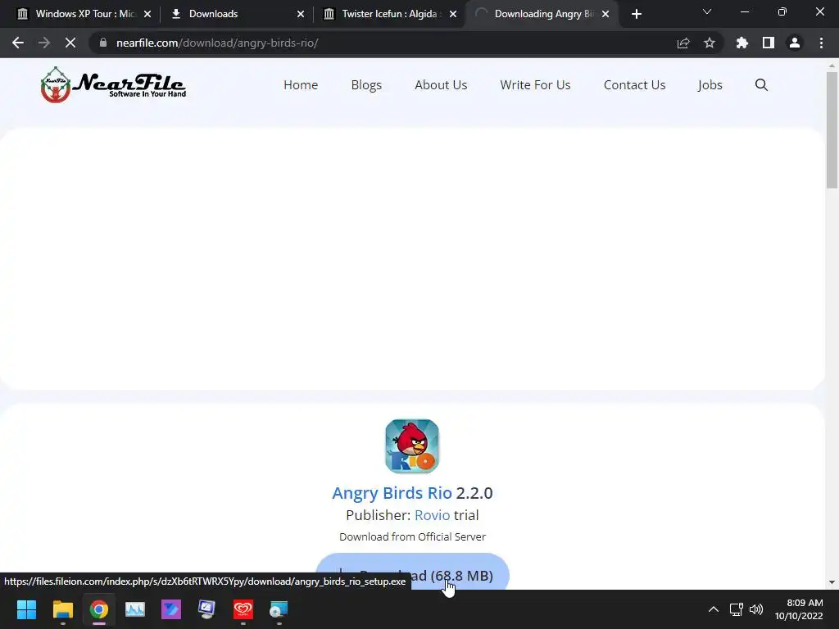The image size is (839, 629).
Task: Open the About Us page
Action: pyautogui.click(x=441, y=84)
